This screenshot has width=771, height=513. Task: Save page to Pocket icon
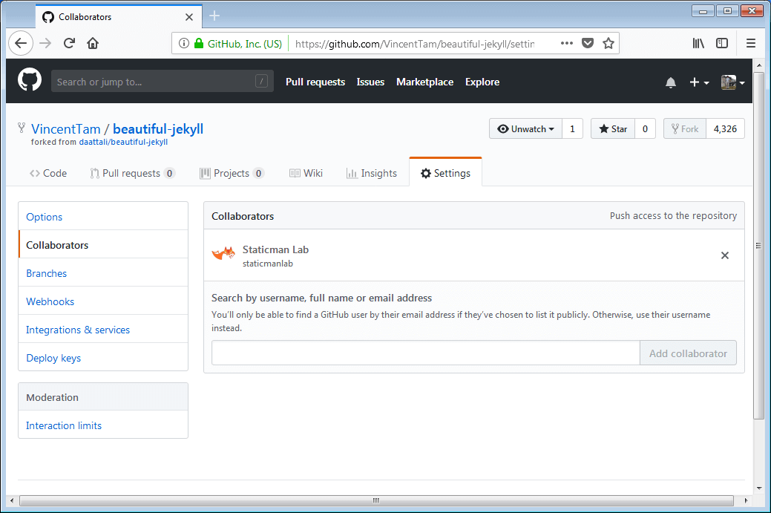[588, 43]
